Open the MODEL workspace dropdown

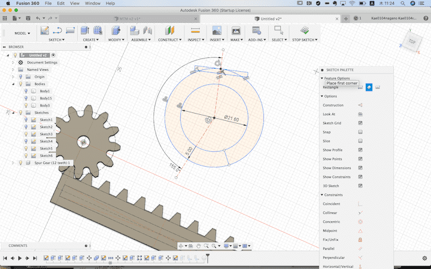pyautogui.click(x=23, y=33)
